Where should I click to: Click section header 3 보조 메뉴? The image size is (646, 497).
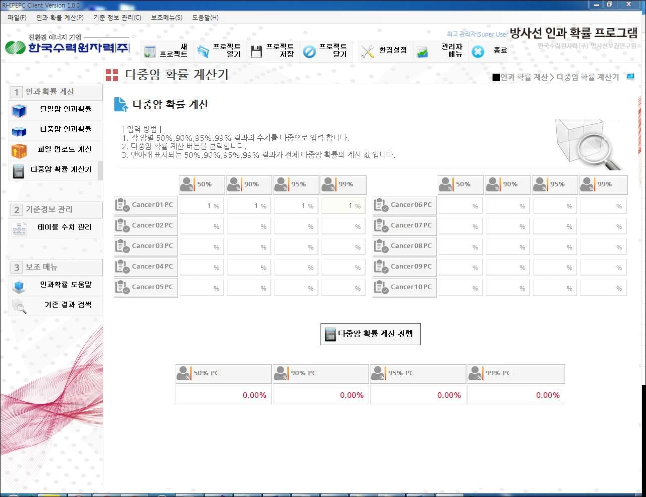point(56,267)
